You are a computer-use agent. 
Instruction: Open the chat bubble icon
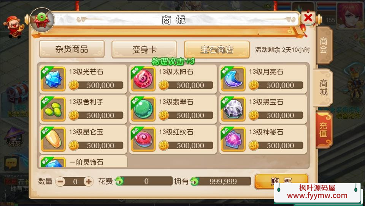coord(11,163)
